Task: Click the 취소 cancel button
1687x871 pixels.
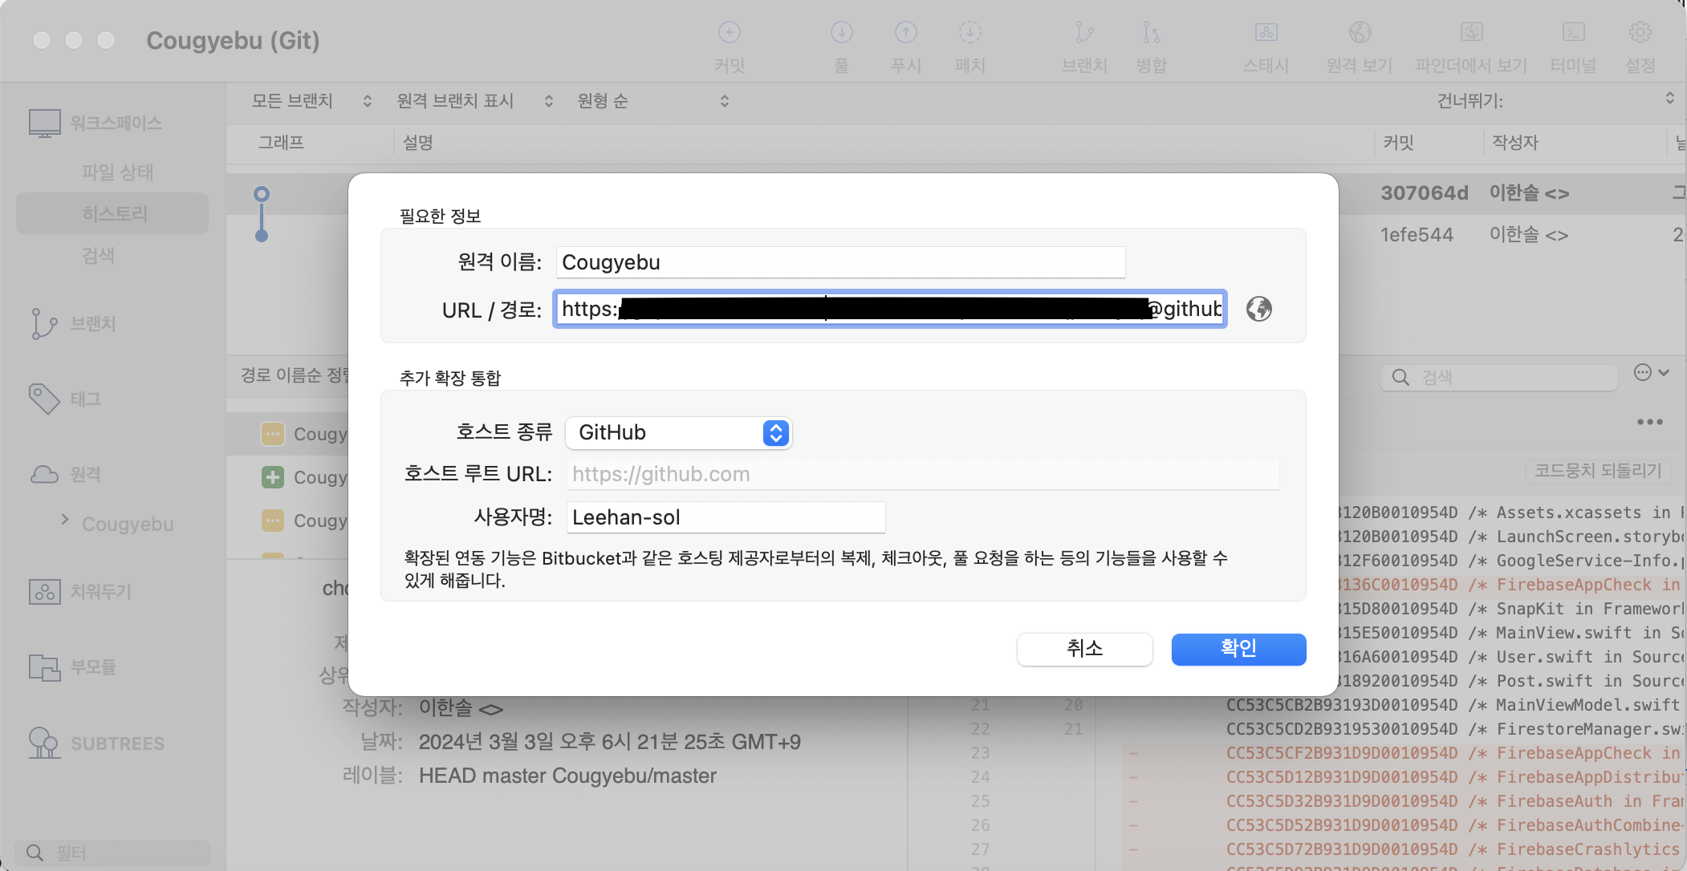Action: click(1084, 648)
